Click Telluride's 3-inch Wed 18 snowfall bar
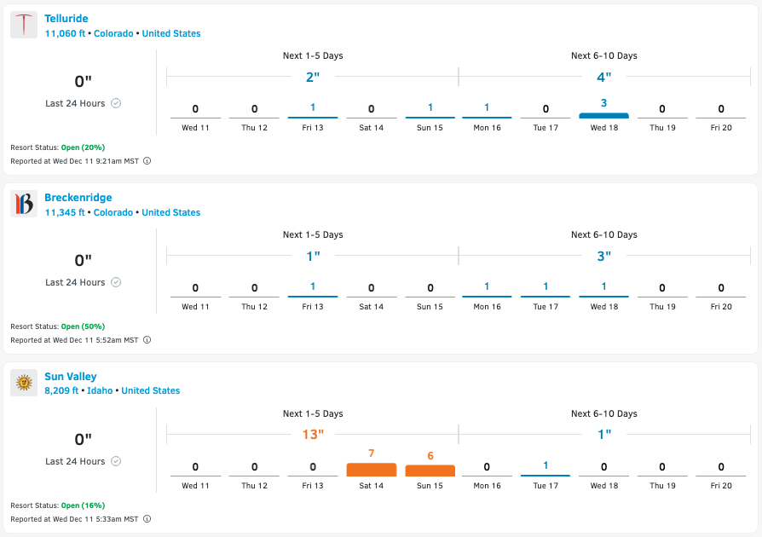This screenshot has height=537, width=762. (603, 114)
